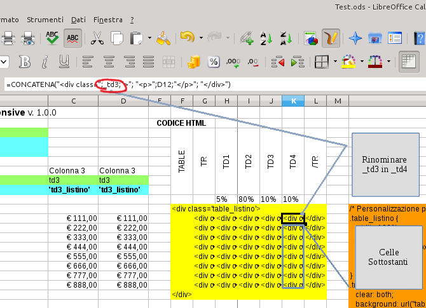426x308 pixels.
Task: Toggle Underline formatting
Action: click(x=64, y=62)
